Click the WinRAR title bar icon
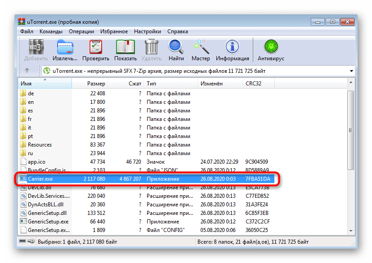 21,22
